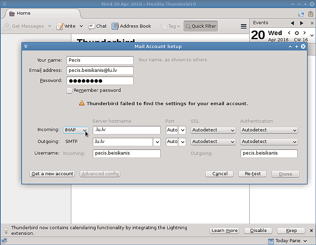Toggle the Quick Filter button
316x245 pixels.
[201, 26]
